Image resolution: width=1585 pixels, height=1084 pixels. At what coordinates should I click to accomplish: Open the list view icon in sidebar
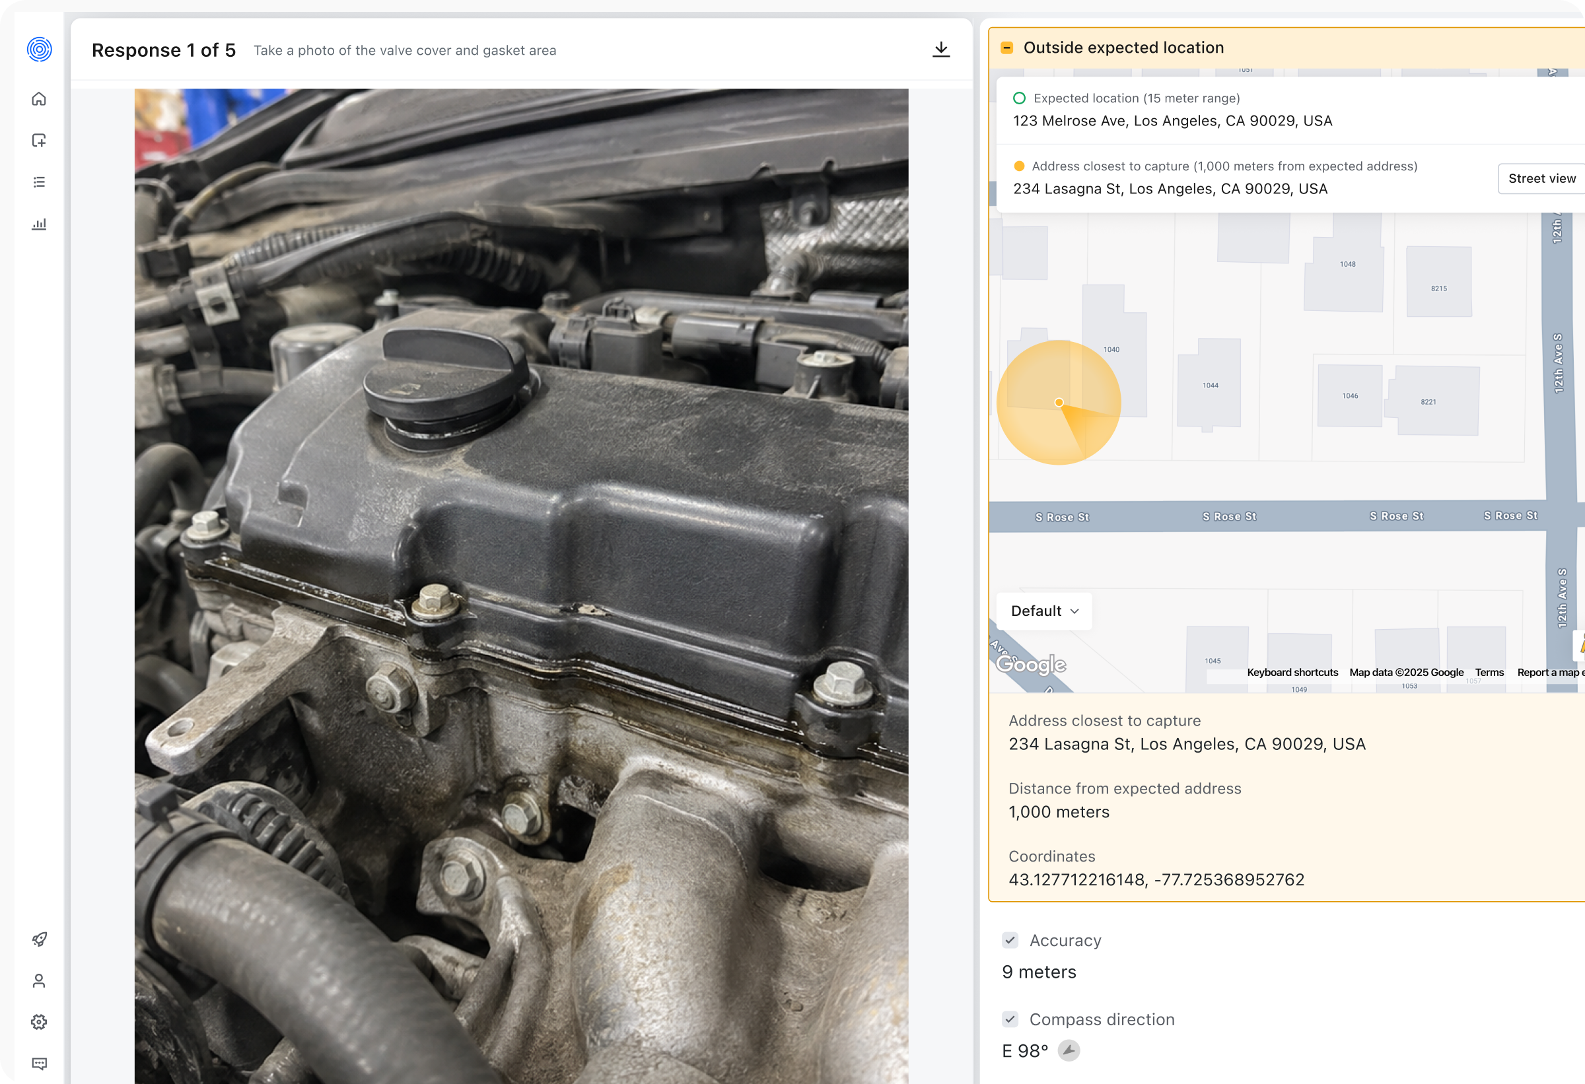40,182
